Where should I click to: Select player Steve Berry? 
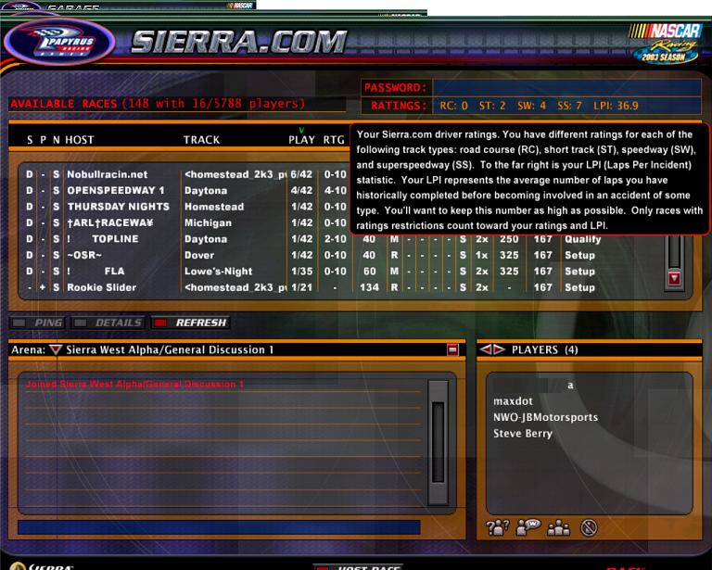[x=523, y=434]
